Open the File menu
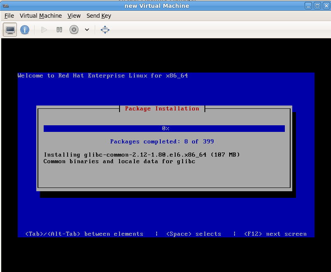Viewport: 331px width, 272px height. pos(9,16)
